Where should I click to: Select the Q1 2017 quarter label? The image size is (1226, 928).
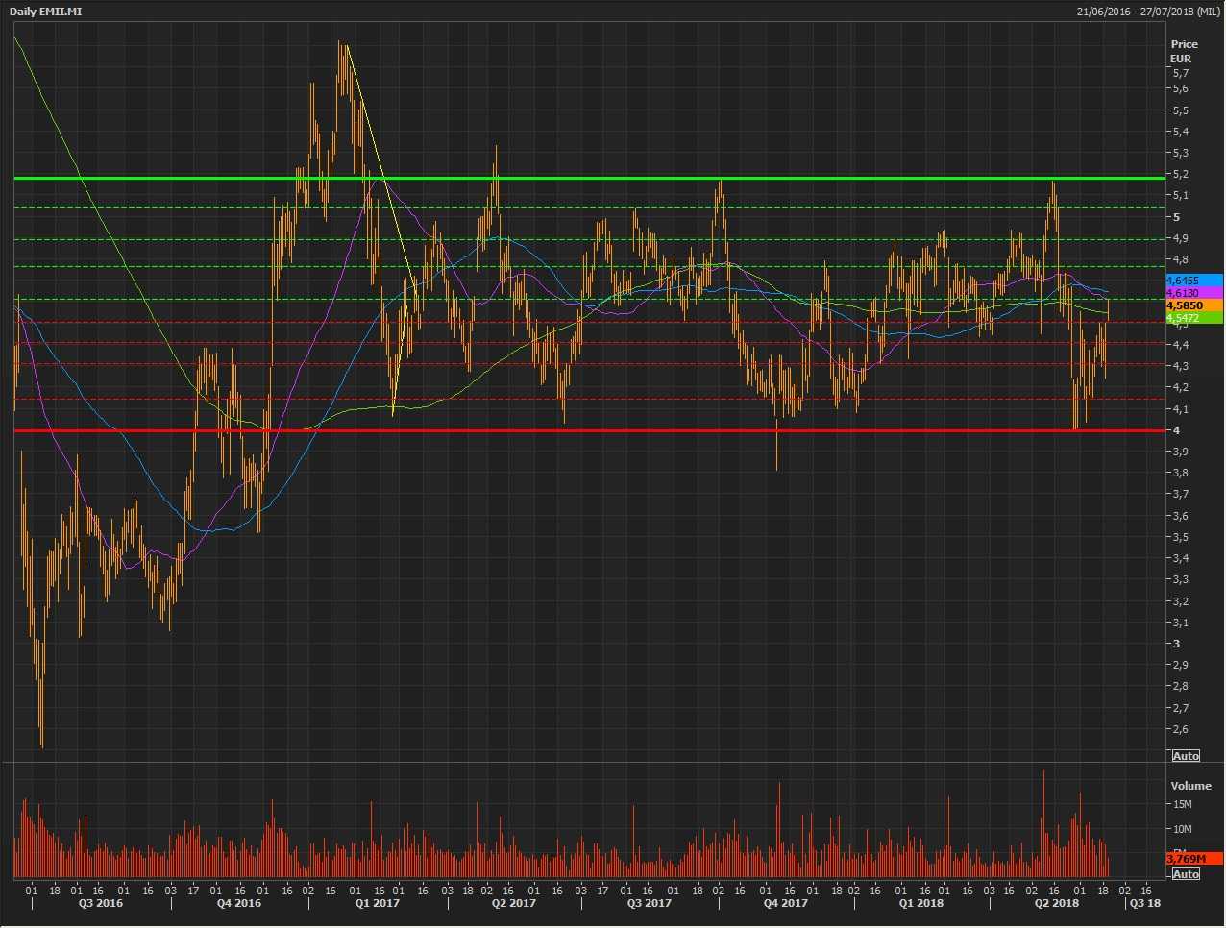(377, 903)
